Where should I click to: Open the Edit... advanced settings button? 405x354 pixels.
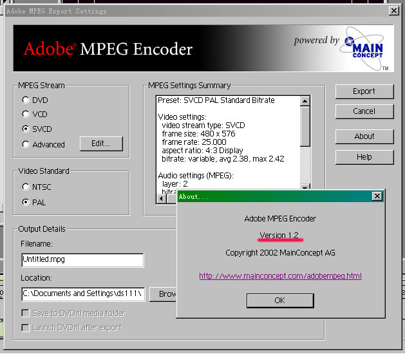click(101, 144)
